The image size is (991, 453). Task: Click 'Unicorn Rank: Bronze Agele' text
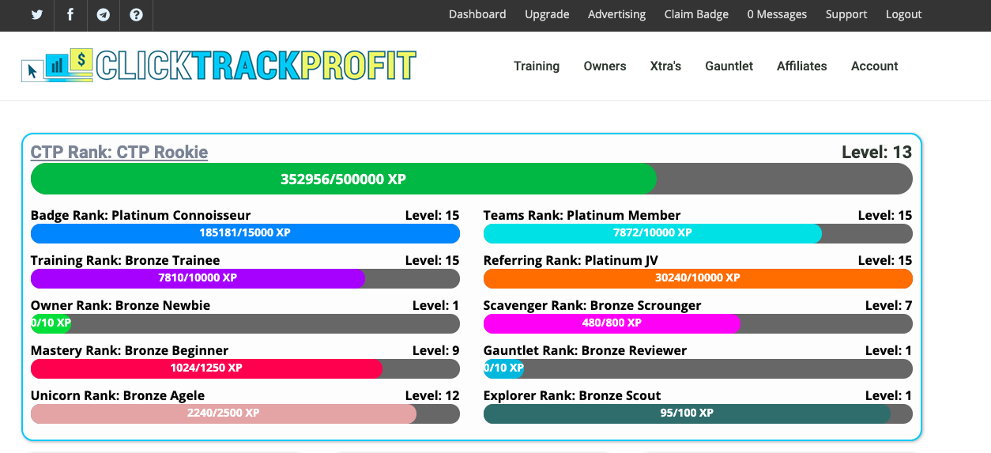[118, 395]
